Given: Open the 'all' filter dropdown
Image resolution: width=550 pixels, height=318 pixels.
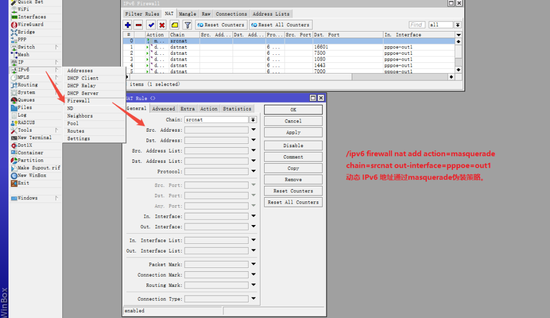Looking at the screenshot, I should click(458, 25).
